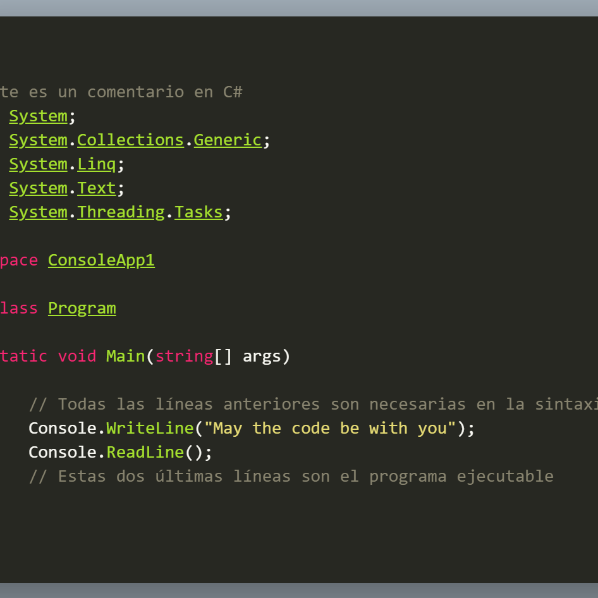Click the top "comentario en C#" comment
Image resolution: width=598 pixels, height=598 pixels.
pyautogui.click(x=121, y=92)
